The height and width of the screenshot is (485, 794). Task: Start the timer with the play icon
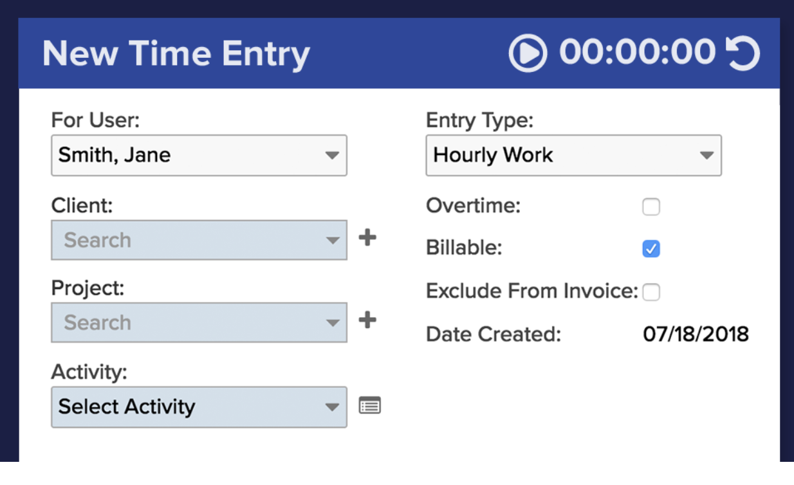tap(528, 53)
